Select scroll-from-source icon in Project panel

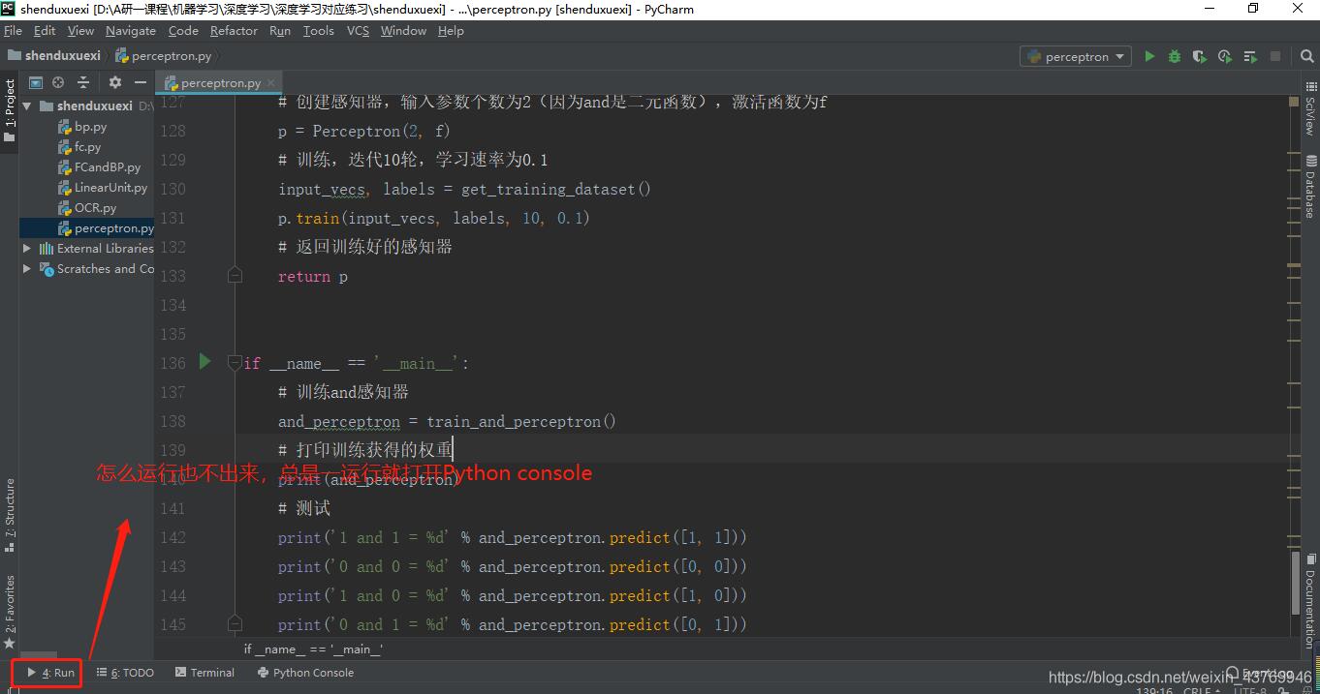57,83
